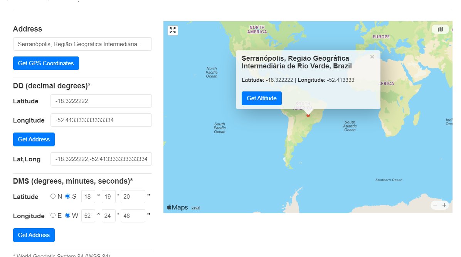
Task: Click the Address heading
Action: click(27, 29)
